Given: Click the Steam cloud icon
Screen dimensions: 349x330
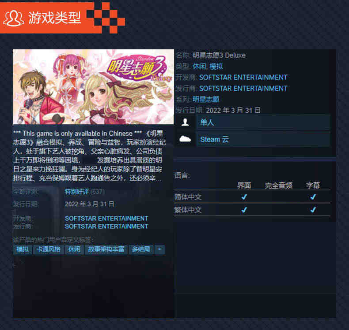Looking at the screenshot, I should point(185,139).
